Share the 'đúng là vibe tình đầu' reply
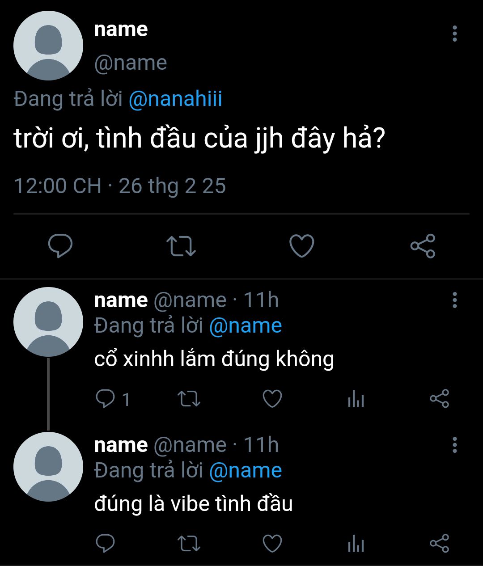 click(x=439, y=544)
